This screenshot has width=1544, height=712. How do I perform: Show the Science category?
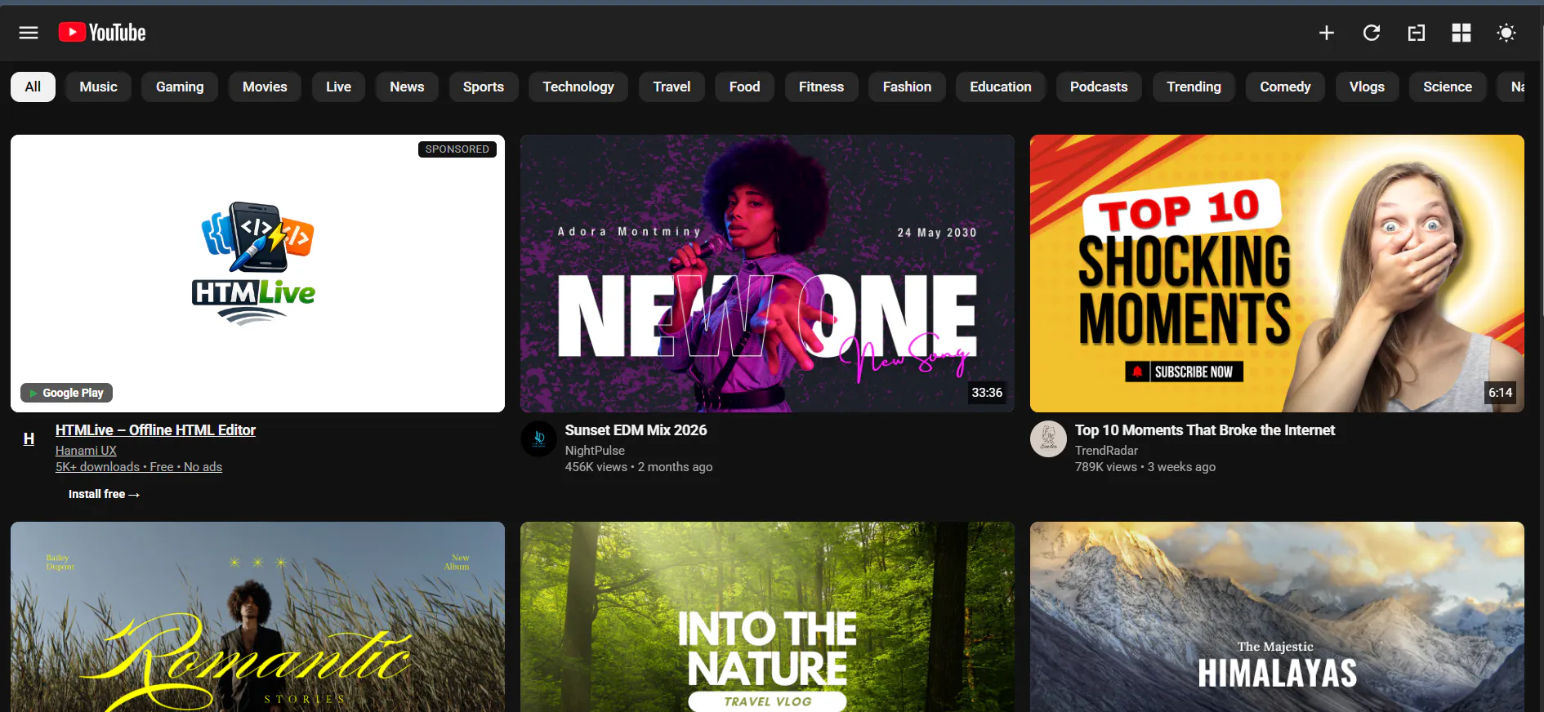point(1448,87)
